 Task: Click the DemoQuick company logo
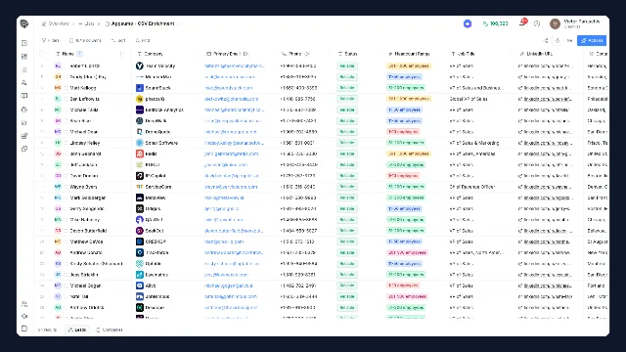(x=139, y=132)
